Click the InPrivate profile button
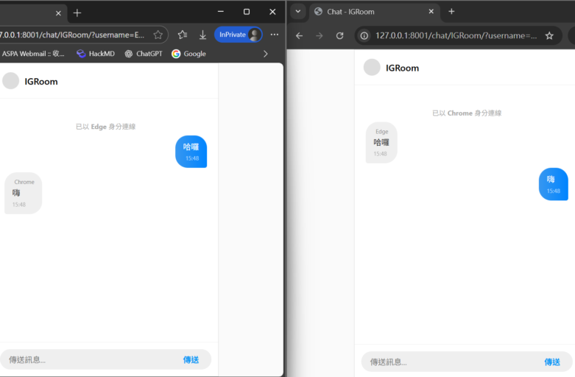This screenshot has height=377, width=575. 239,35
